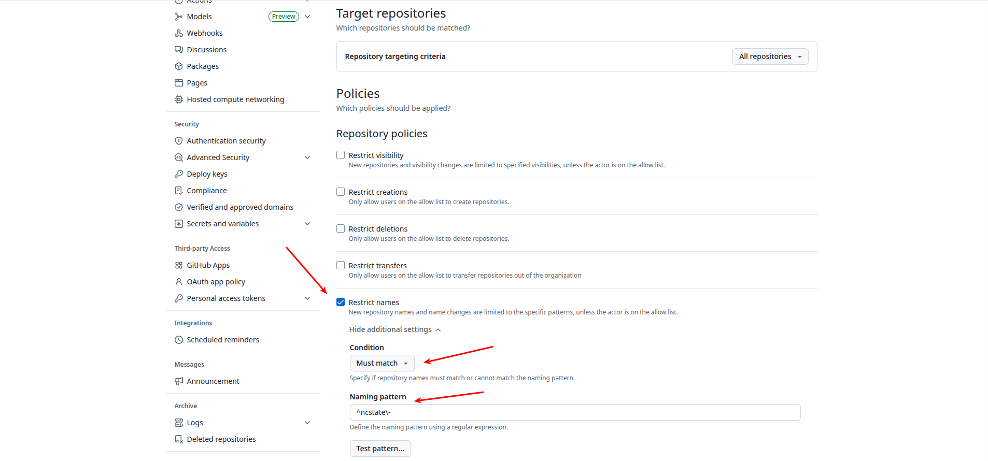Click the Webhooks icon in sidebar
988x461 pixels.
(179, 33)
